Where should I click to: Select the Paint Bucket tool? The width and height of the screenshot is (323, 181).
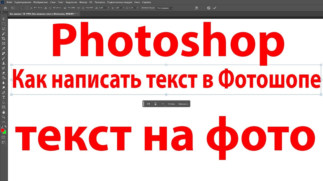tap(4, 78)
